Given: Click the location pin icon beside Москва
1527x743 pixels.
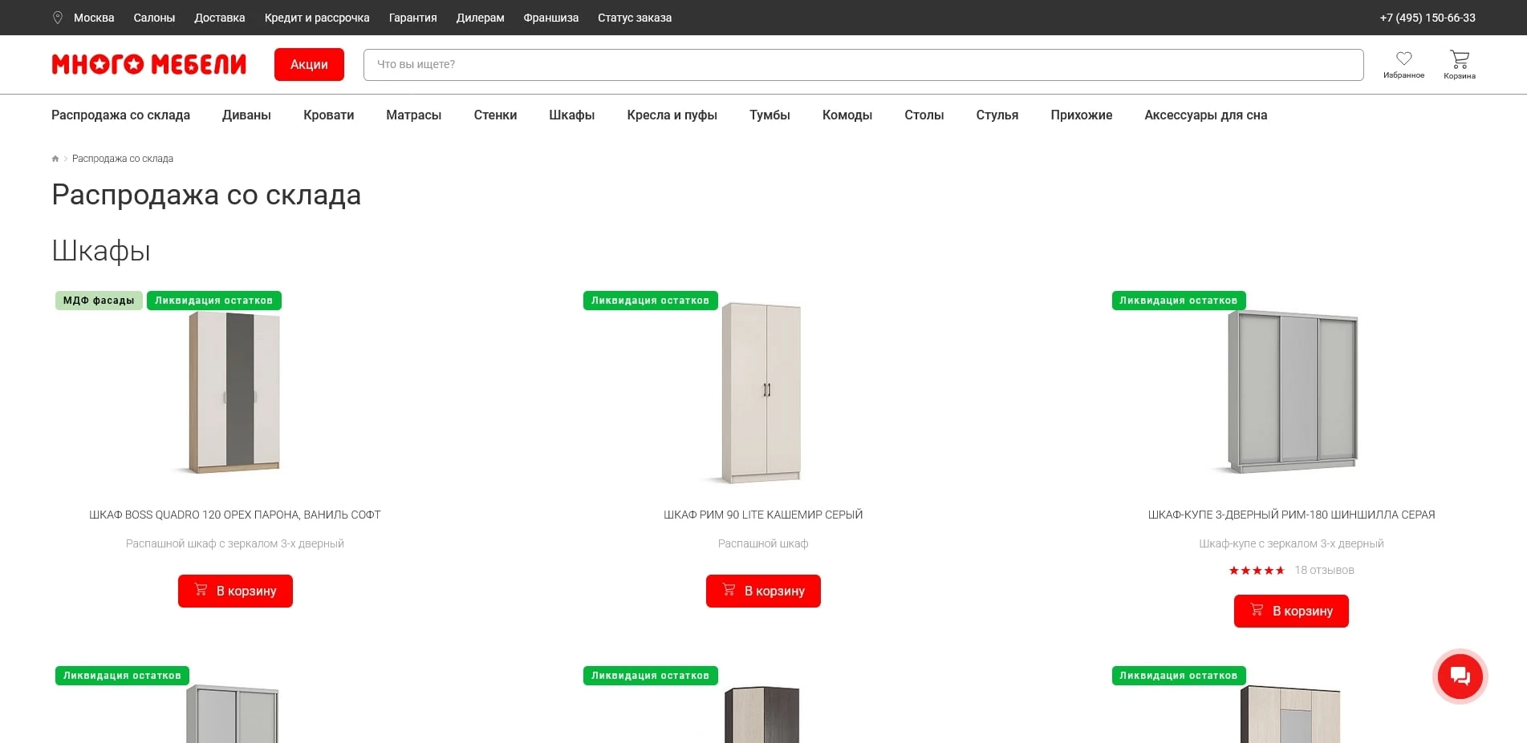Looking at the screenshot, I should pos(58,18).
